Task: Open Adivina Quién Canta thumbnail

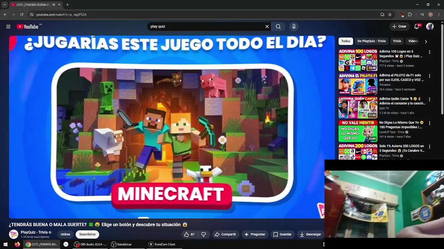Action: point(358,107)
